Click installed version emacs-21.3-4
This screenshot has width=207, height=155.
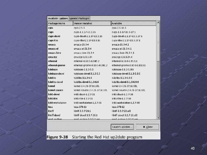(81, 44)
